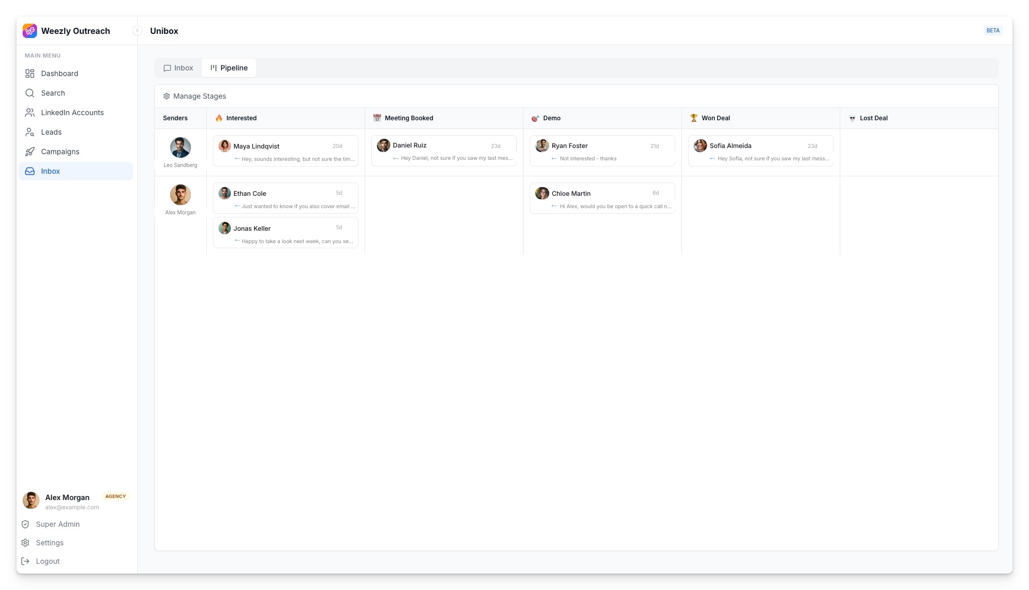Click the Logout arrow icon
Viewport: 1029px width, 590px height.
(x=25, y=561)
